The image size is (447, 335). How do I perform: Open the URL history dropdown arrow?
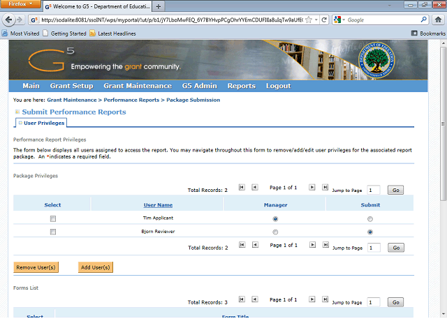(x=316, y=20)
